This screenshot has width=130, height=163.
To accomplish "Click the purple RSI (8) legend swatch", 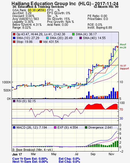I will (14, 101).
